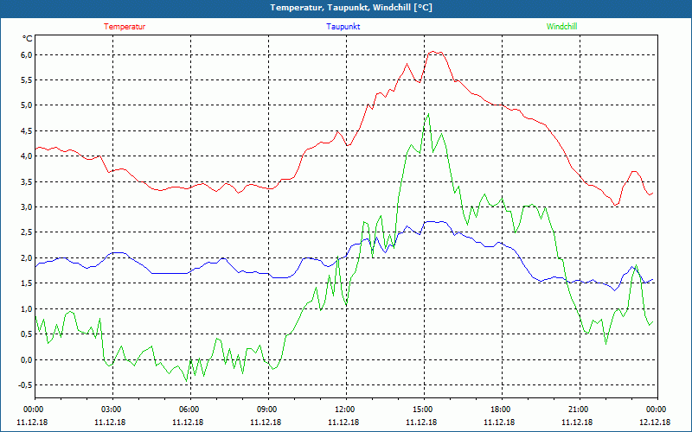
Task: Click the 3,0 y-axis value
Action: tap(27, 207)
